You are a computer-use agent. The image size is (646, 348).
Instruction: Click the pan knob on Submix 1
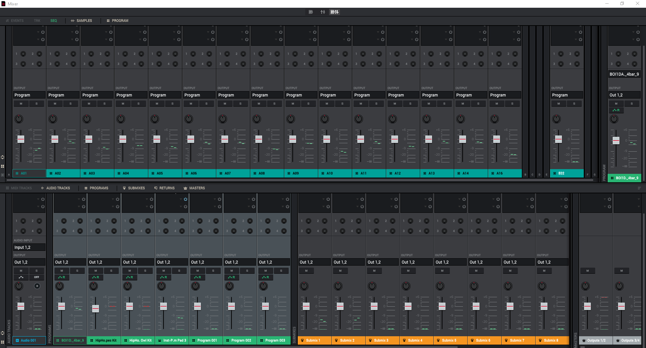coord(304,286)
